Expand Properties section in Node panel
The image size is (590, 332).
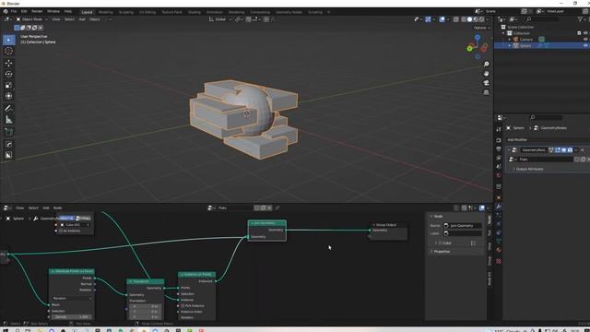click(x=442, y=252)
